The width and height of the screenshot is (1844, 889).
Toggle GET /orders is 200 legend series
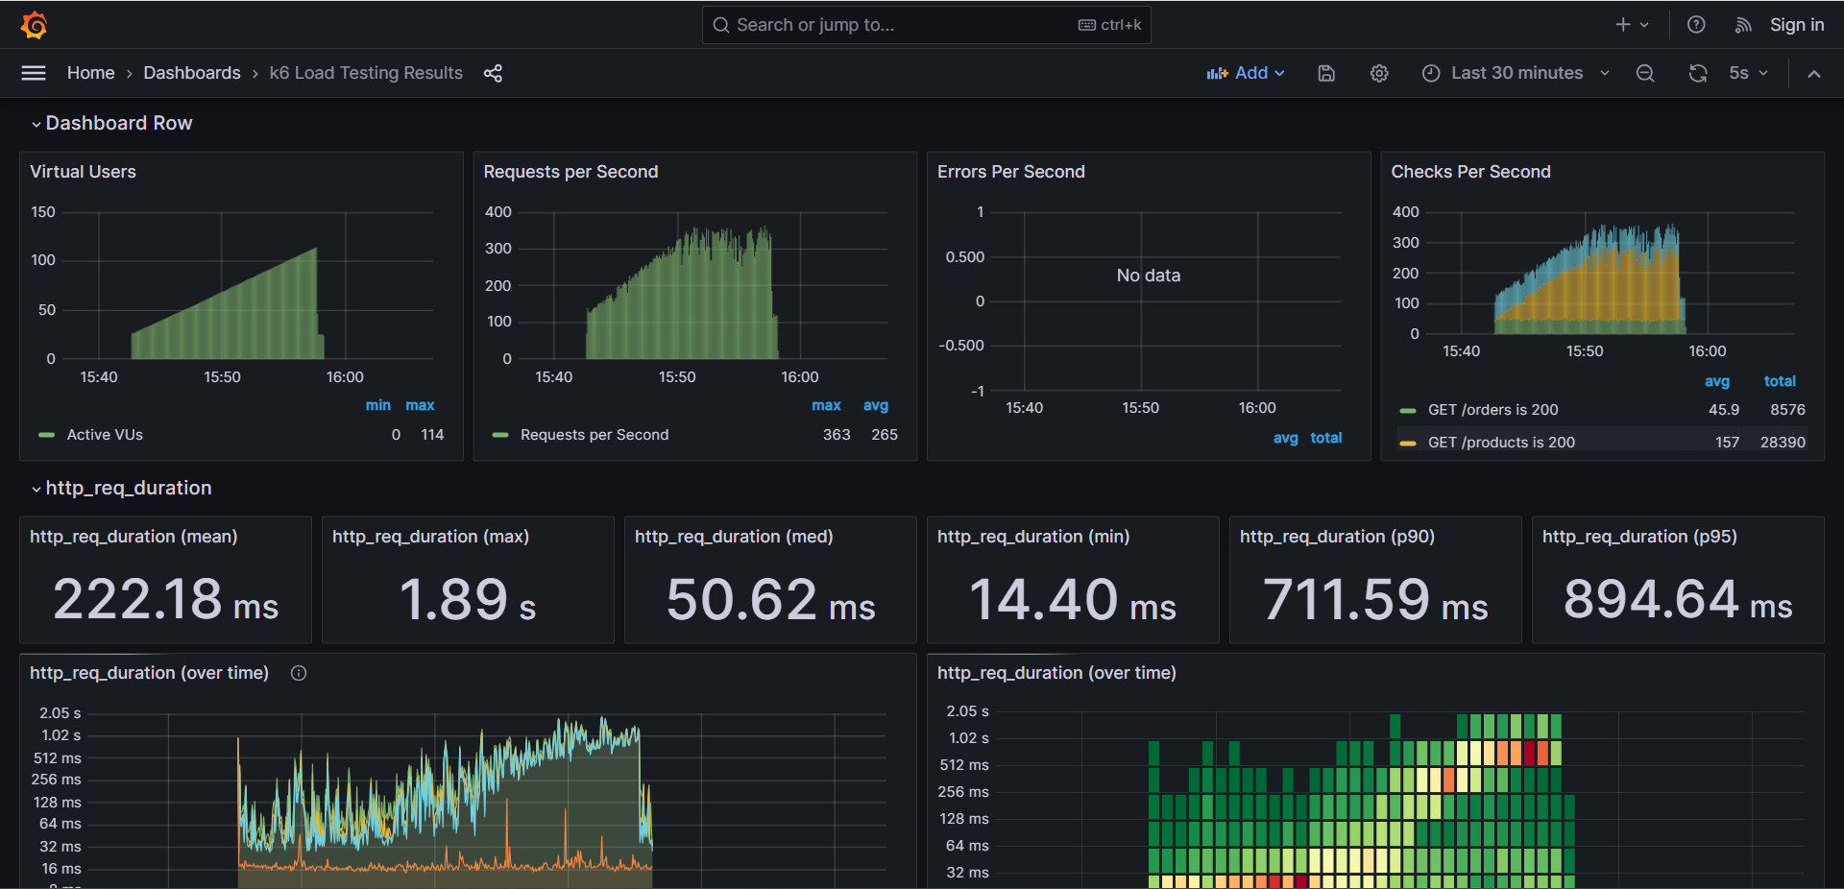pyautogui.click(x=1493, y=410)
